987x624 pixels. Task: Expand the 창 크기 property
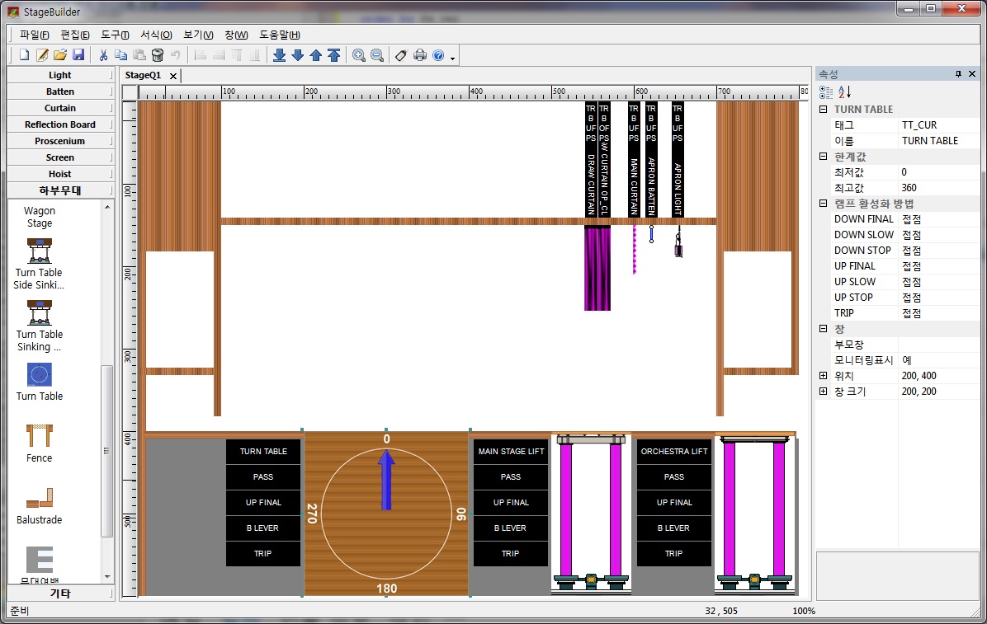tap(823, 392)
